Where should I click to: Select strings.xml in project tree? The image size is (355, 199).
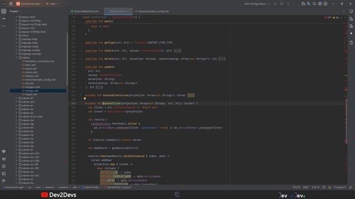pyautogui.click(x=38, y=91)
